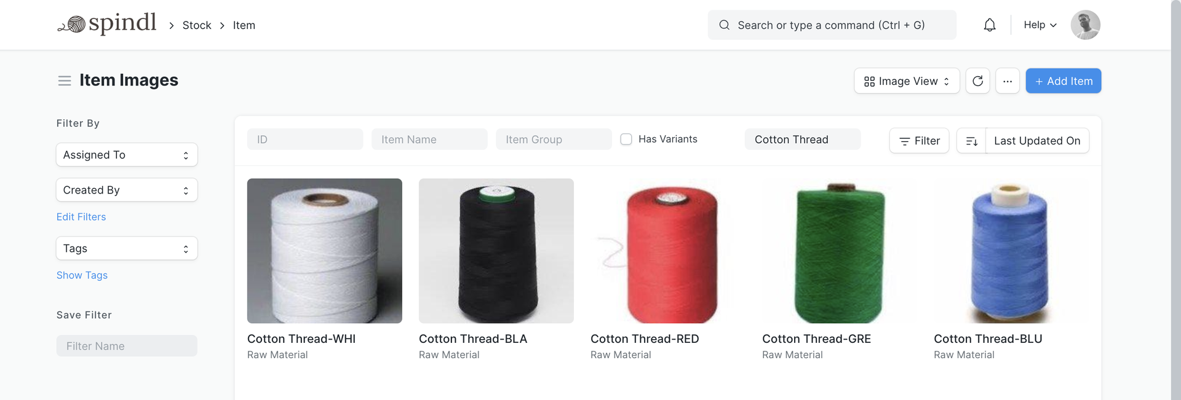1181x400 pixels.
Task: Click the Edit Filters link
Action: pyautogui.click(x=81, y=217)
